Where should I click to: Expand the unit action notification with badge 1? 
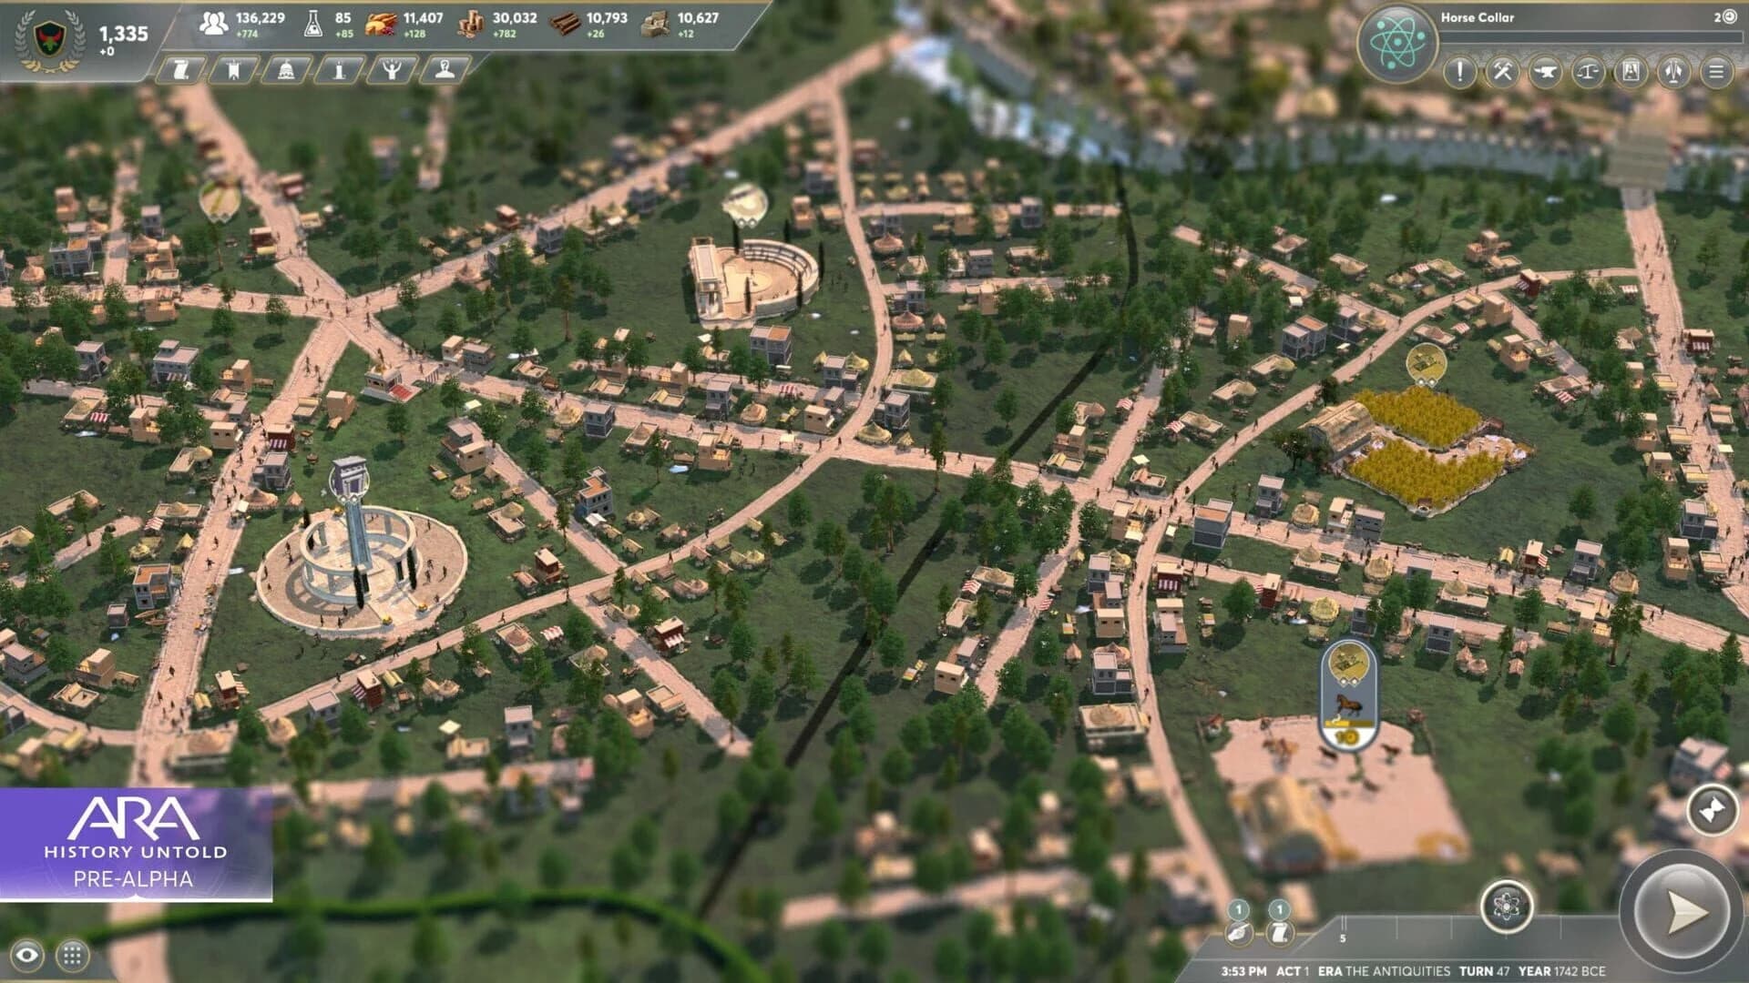[1238, 935]
